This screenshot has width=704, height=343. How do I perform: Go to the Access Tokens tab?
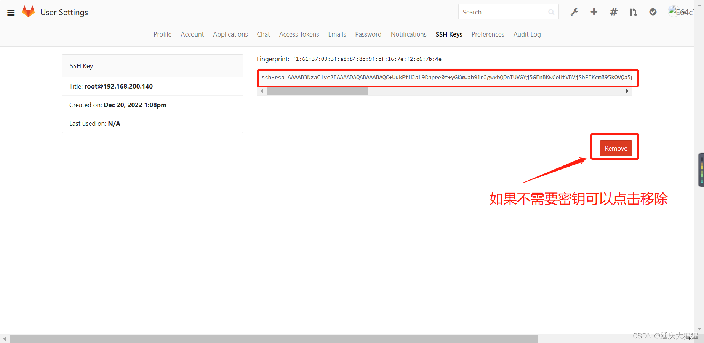299,34
